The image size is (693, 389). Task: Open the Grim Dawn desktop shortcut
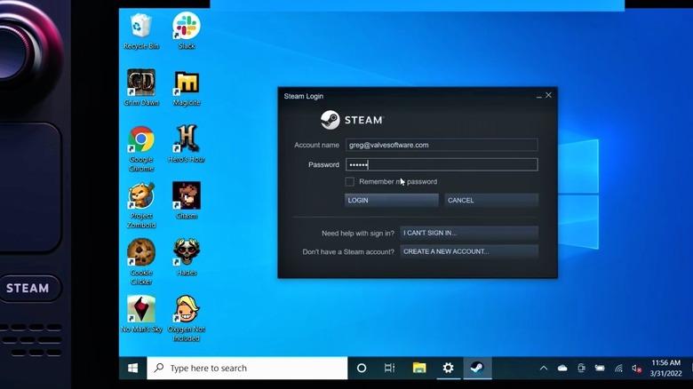pyautogui.click(x=140, y=83)
